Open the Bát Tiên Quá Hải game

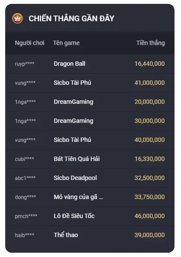pos(77,159)
